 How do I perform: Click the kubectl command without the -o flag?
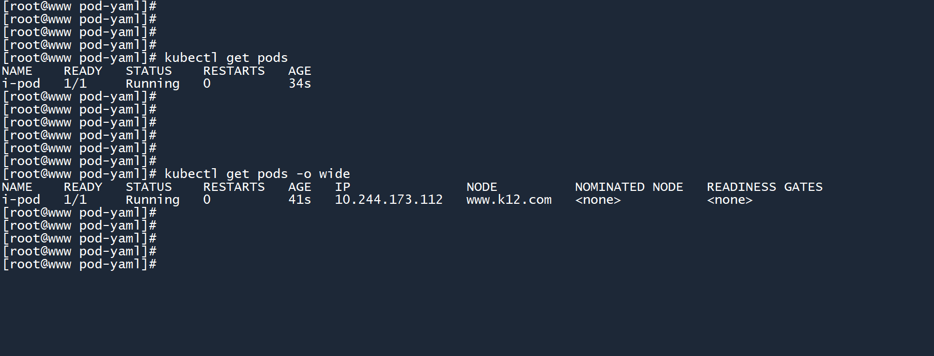(226, 58)
